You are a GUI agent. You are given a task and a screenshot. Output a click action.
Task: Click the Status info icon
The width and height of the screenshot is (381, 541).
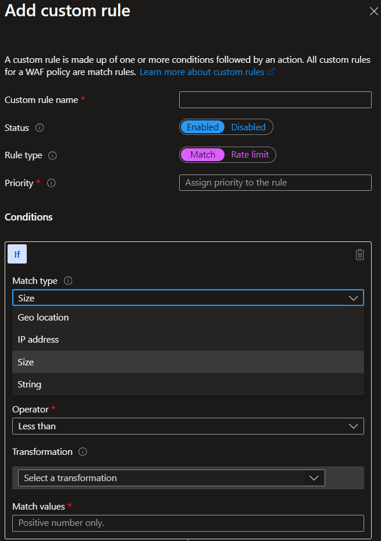coord(40,127)
